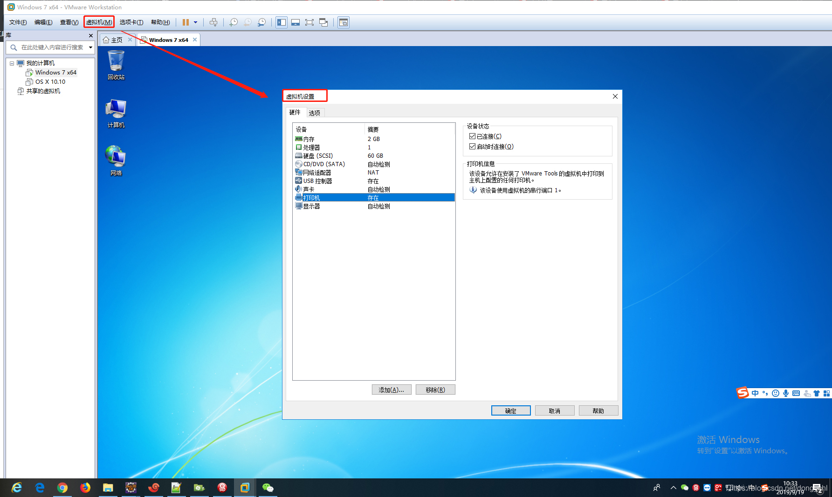Toggle the thumbnail bar view icon
The width and height of the screenshot is (832, 497).
296,22
